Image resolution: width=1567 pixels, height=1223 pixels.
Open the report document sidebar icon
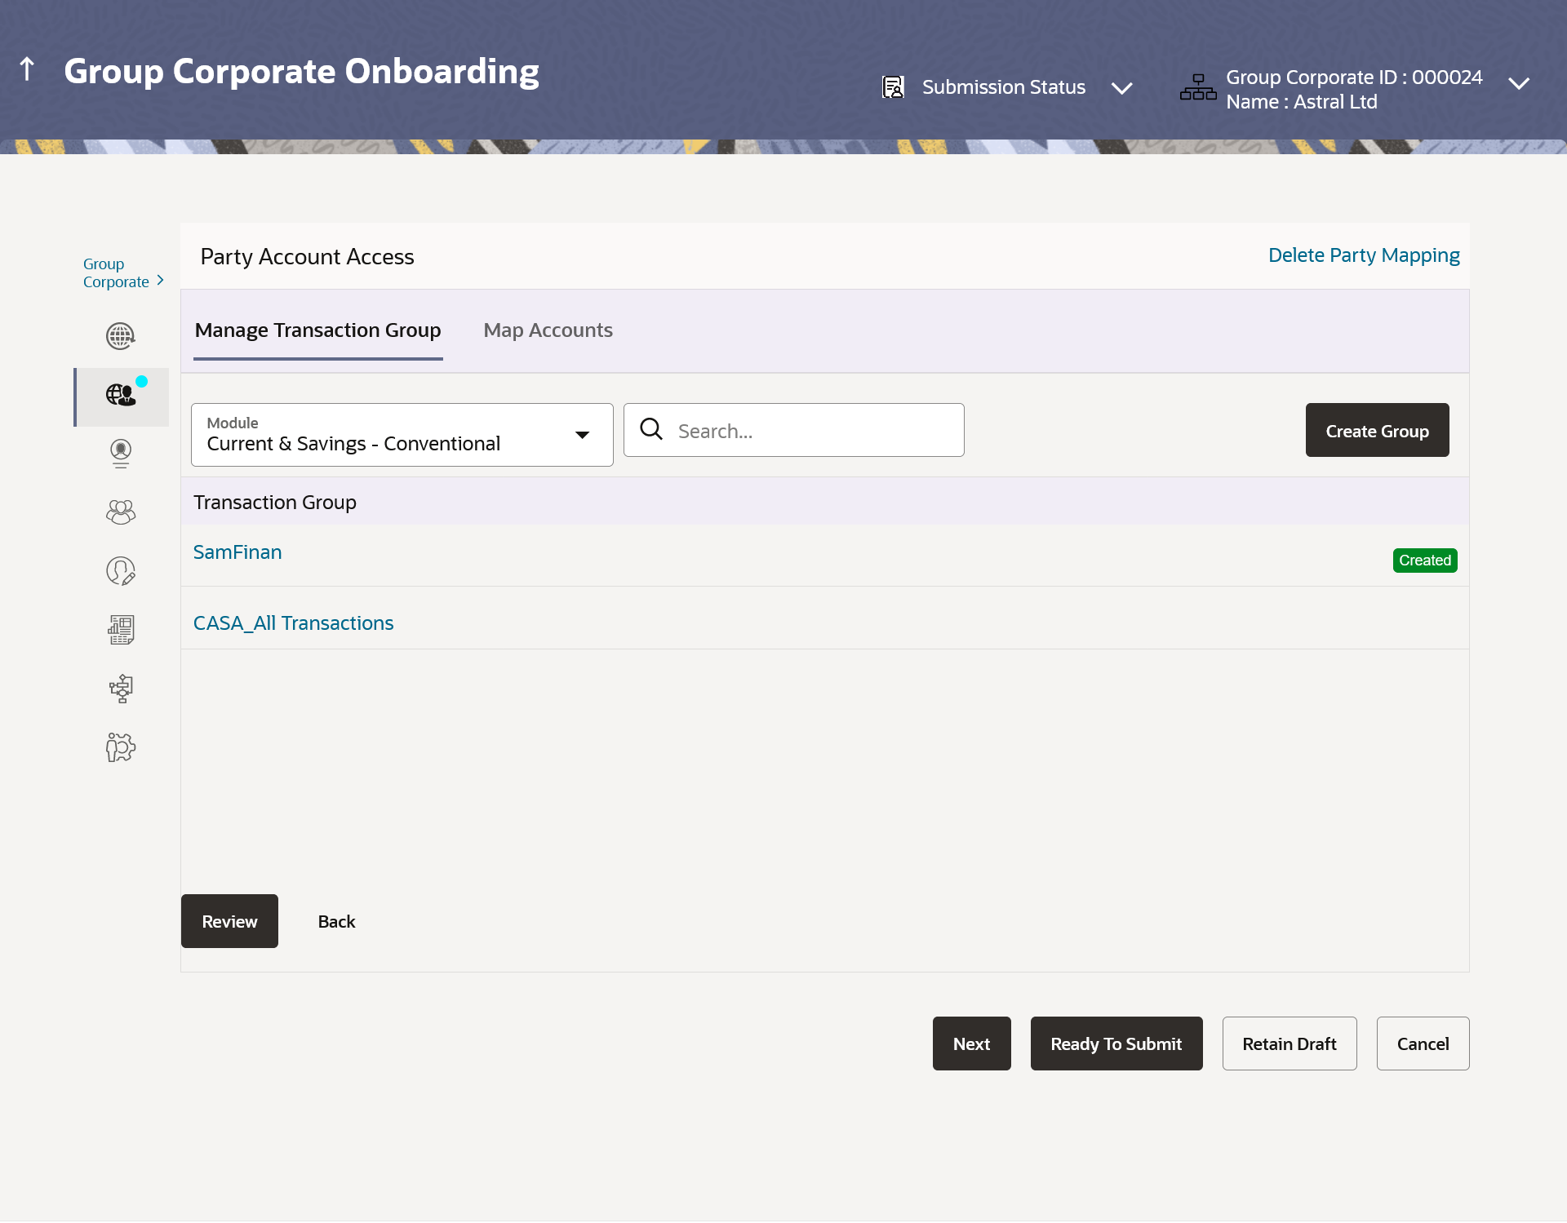tap(121, 629)
